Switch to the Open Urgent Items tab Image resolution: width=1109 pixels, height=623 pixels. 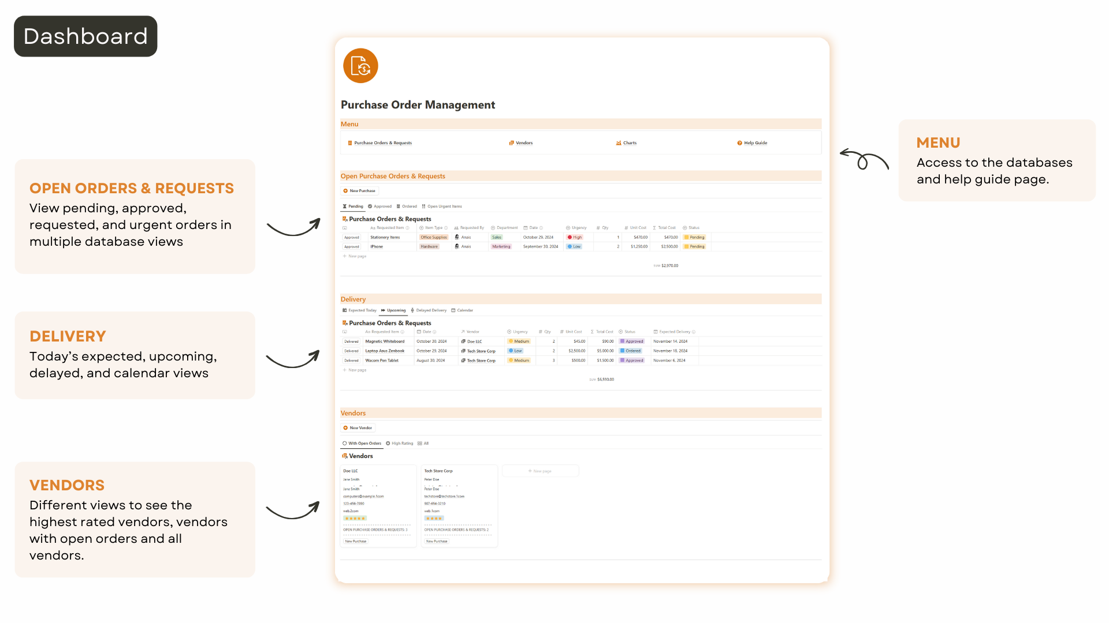442,207
